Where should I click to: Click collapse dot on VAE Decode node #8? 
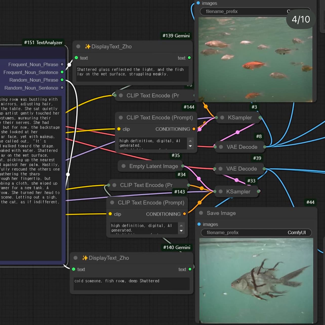(x=221, y=147)
